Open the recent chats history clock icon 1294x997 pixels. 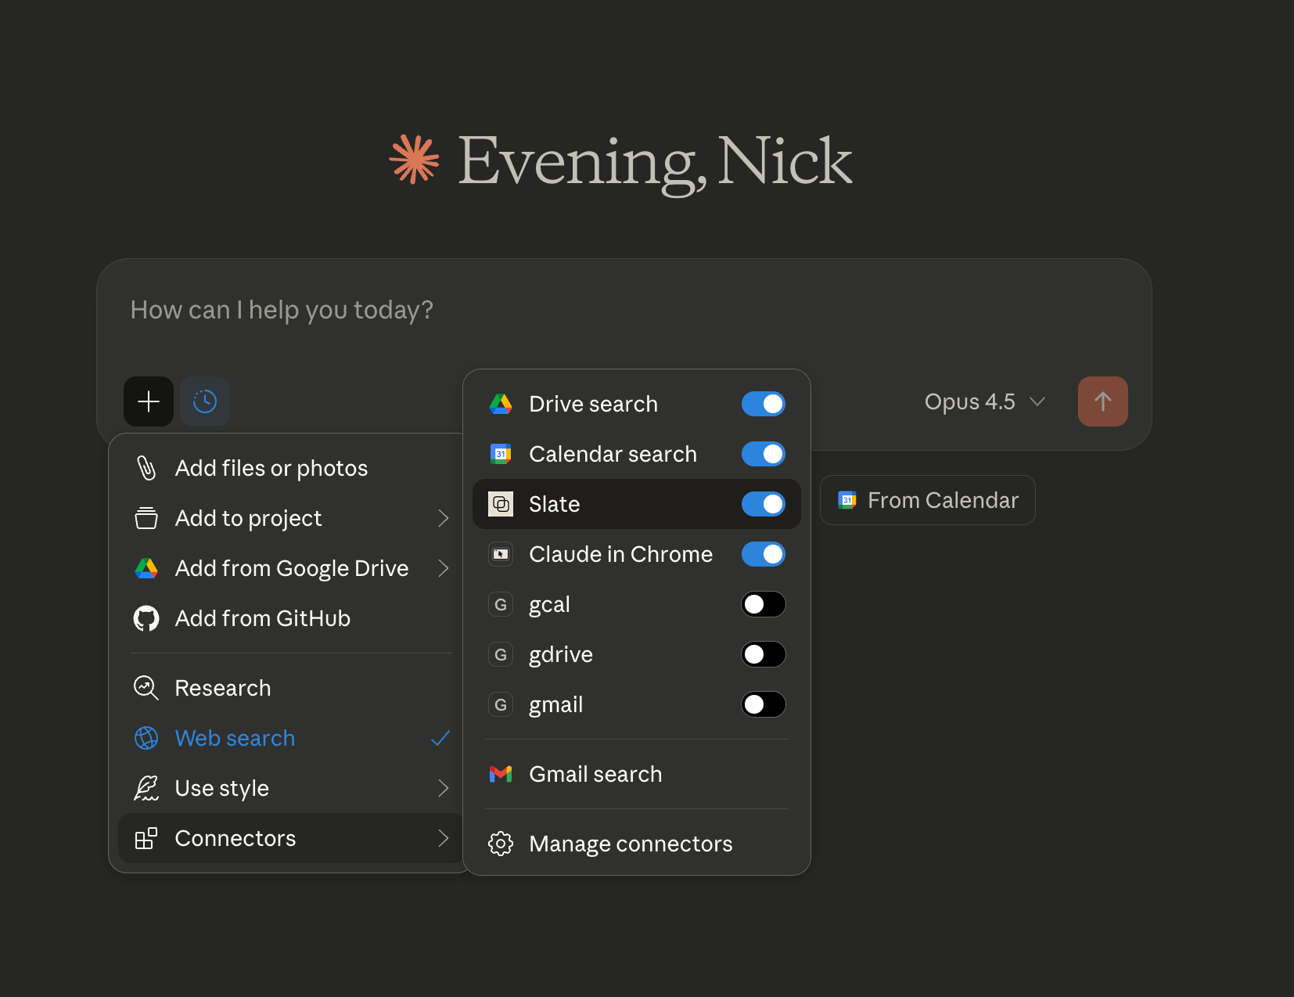[x=204, y=401]
